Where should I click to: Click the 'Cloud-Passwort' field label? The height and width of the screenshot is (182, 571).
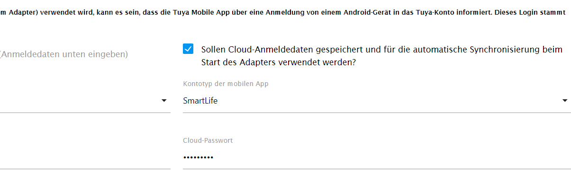(x=208, y=140)
